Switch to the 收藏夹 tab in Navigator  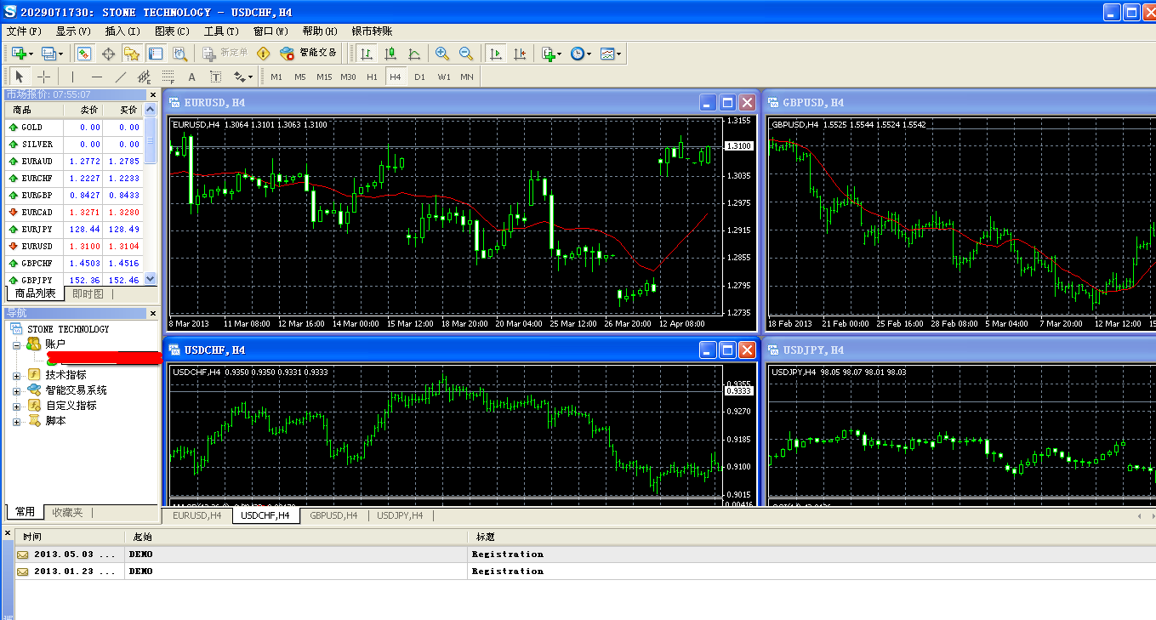[67, 512]
